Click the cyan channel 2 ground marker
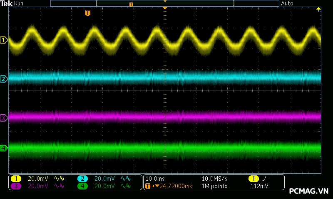 [4, 79]
